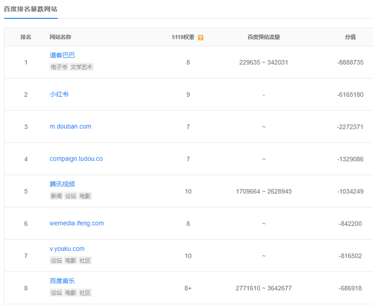The image size is (373, 306).
Task: Open the 道客巴巴 site link
Action: click(63, 55)
